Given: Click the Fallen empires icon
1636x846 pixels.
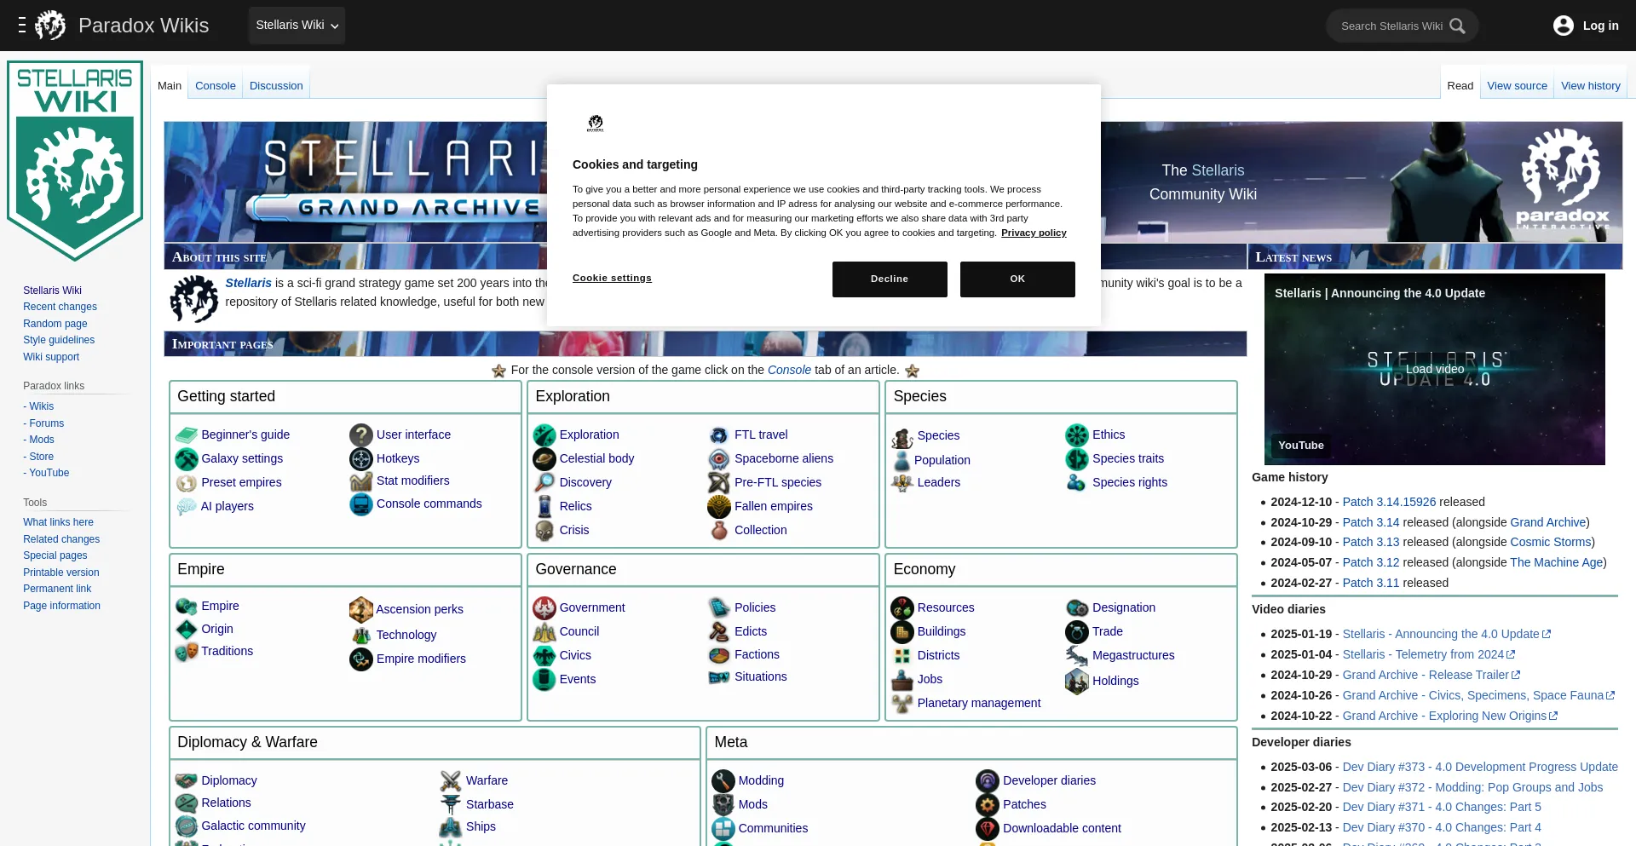Looking at the screenshot, I should click(719, 506).
